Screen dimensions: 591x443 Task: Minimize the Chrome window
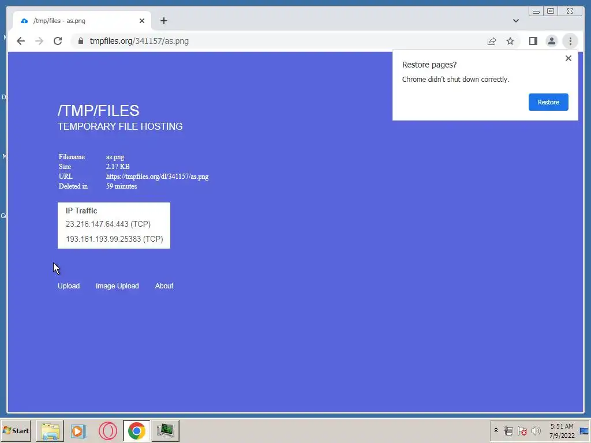[536, 12]
